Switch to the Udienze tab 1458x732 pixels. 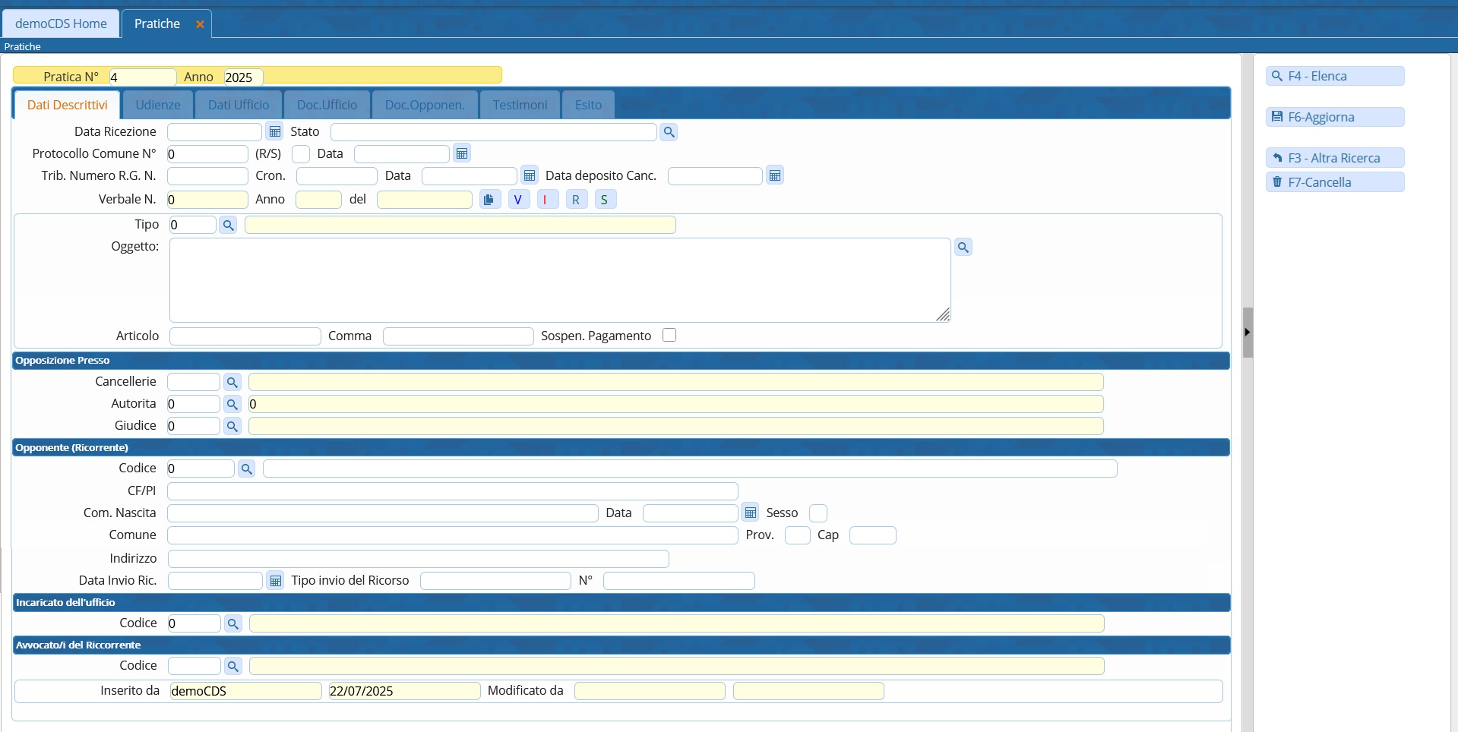coord(158,105)
